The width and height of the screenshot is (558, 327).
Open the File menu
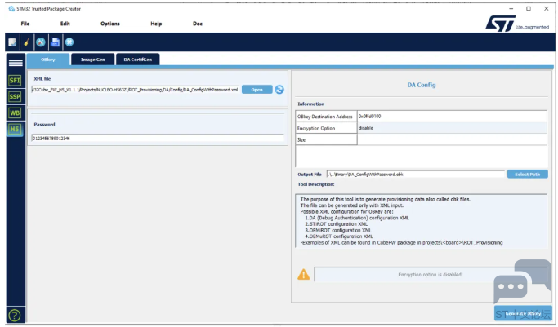click(x=25, y=24)
